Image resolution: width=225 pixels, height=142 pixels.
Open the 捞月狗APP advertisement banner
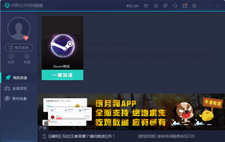pos(131,112)
